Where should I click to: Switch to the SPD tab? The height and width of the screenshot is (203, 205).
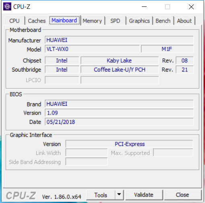click(115, 21)
